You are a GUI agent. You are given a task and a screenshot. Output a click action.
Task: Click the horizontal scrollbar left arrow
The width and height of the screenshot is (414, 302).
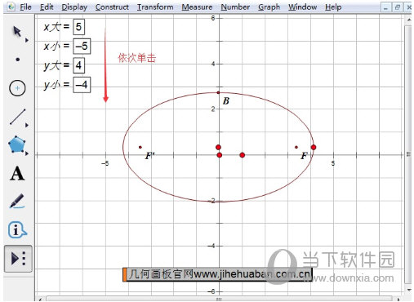coord(40,300)
